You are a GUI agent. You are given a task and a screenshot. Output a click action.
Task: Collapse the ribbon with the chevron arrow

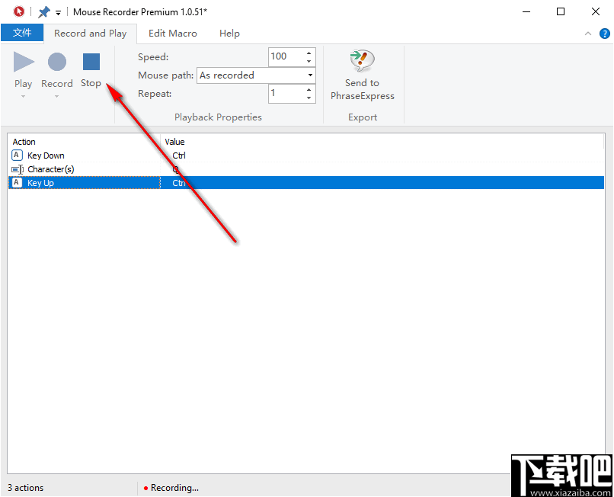pyautogui.click(x=587, y=34)
